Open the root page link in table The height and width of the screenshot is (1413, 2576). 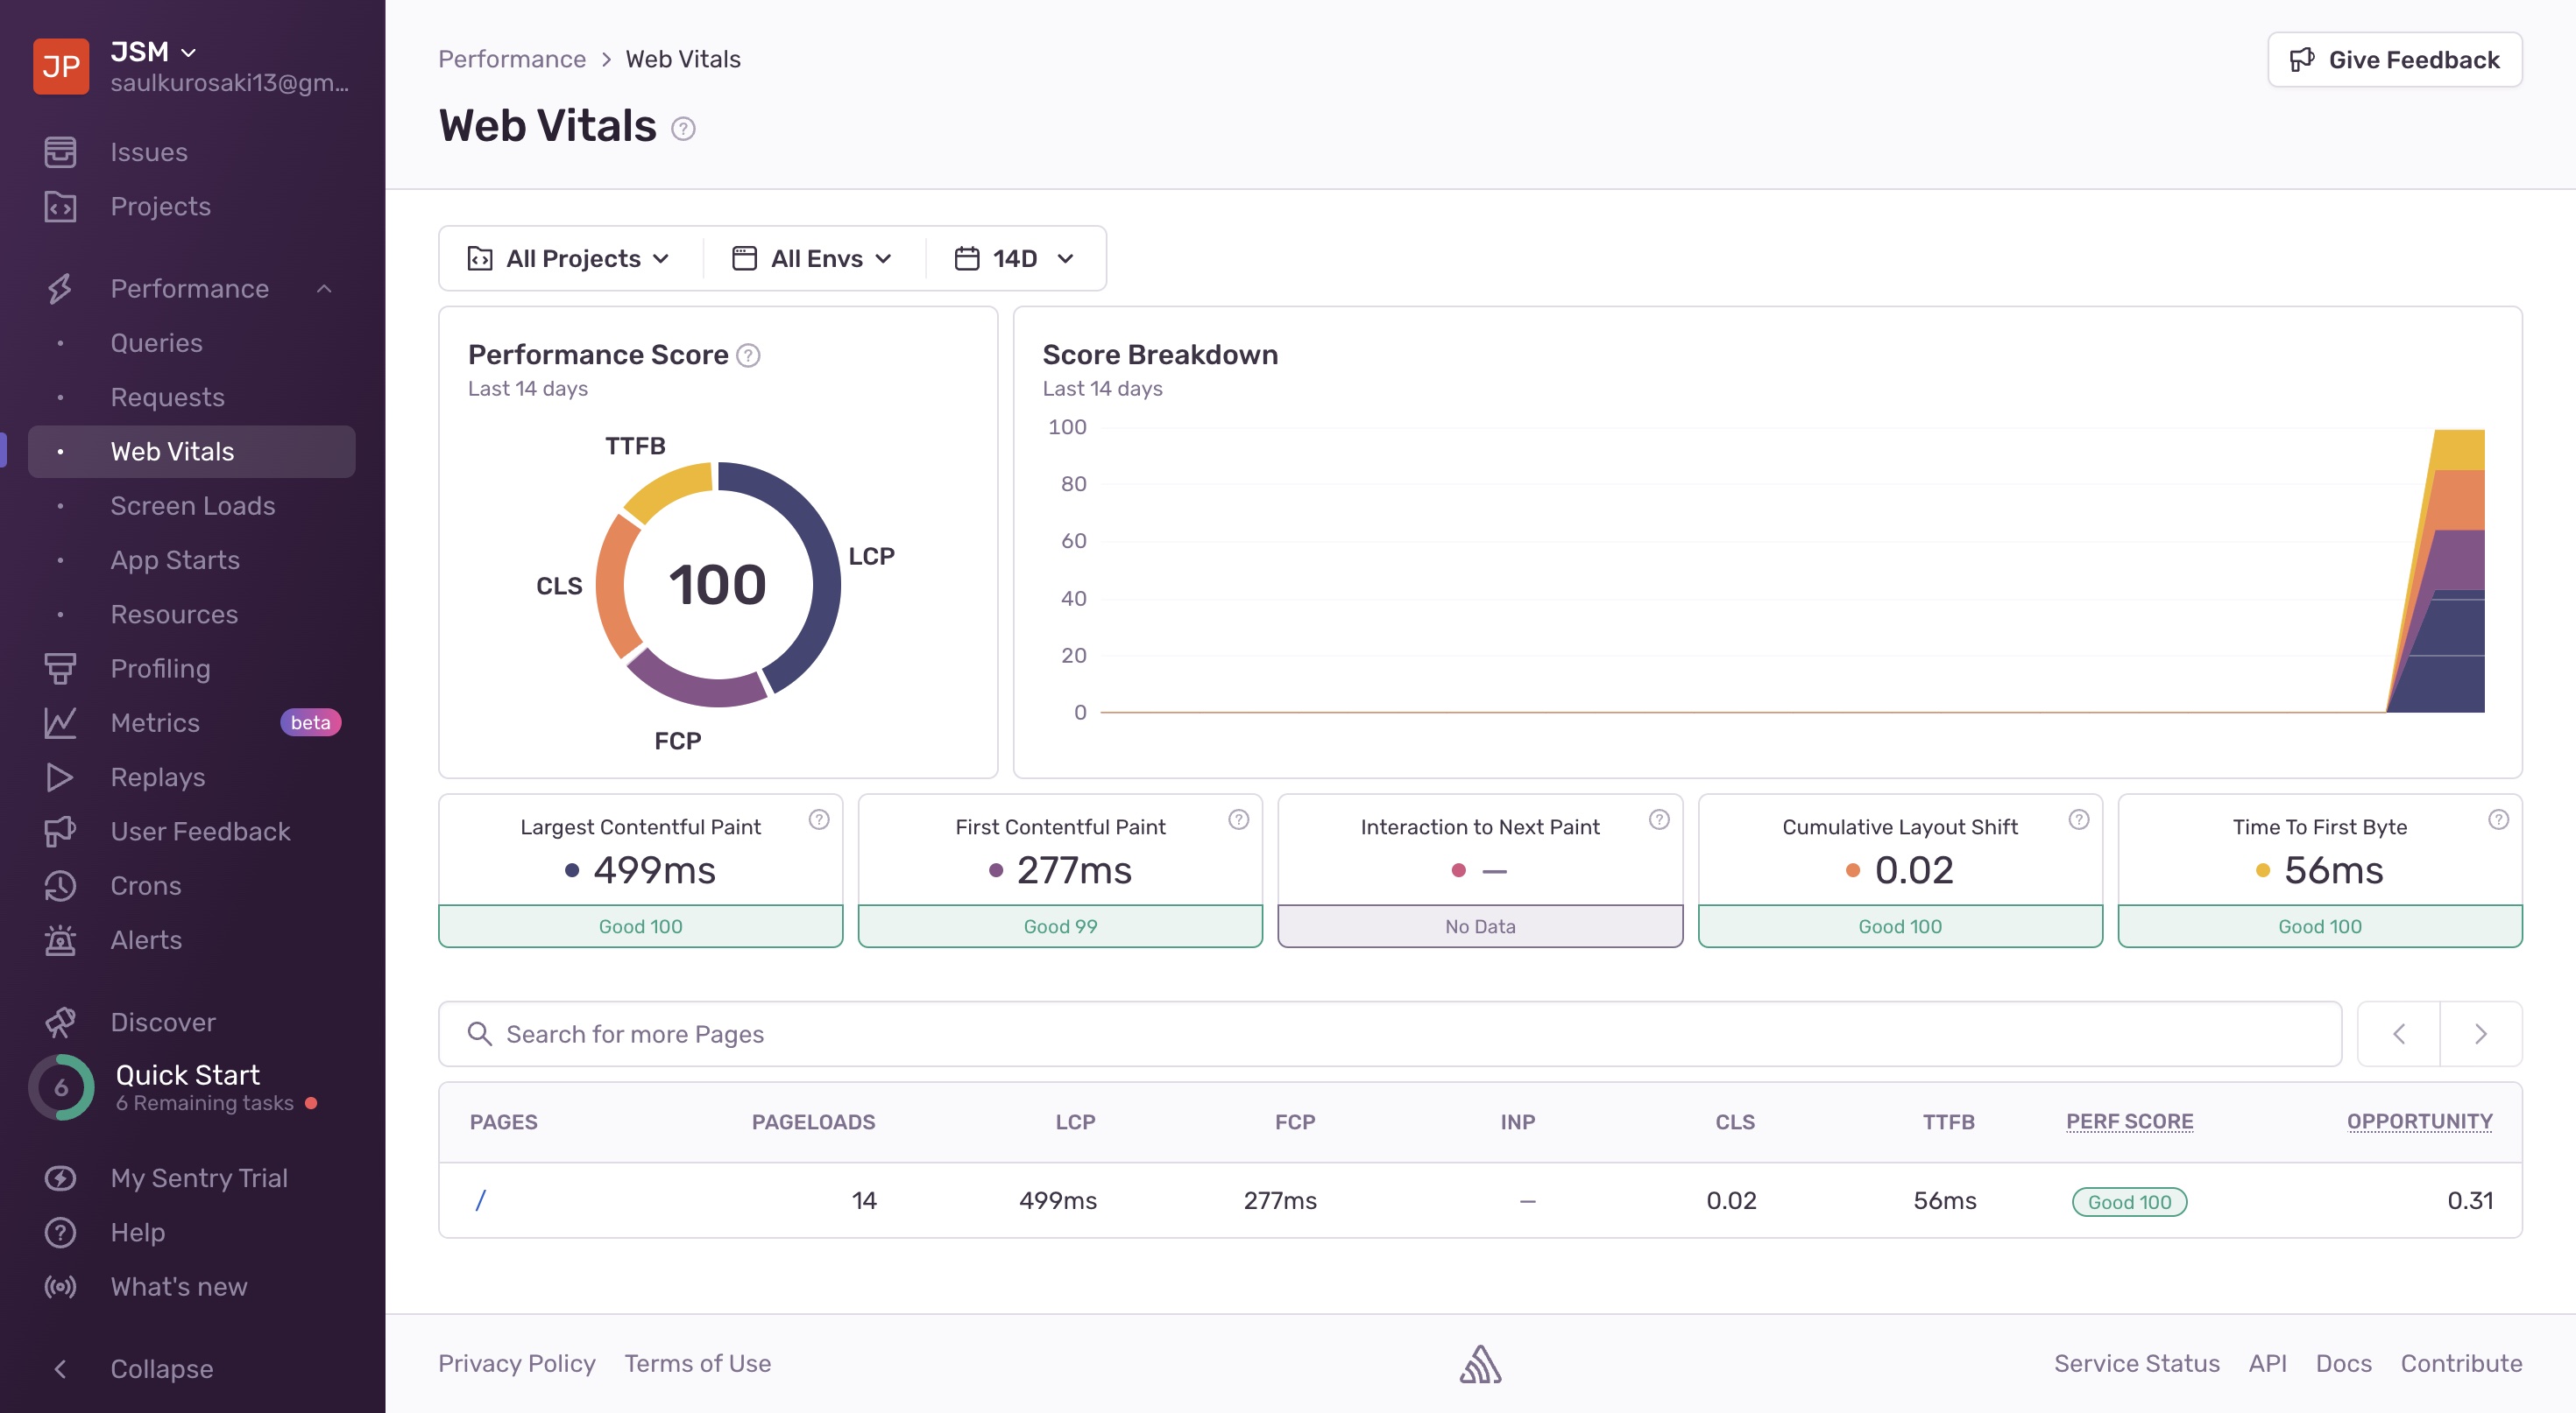point(480,1200)
